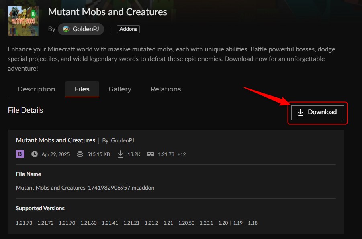This screenshot has width=362, height=239.
Task: Click the File Details heading
Action: pyautogui.click(x=25, y=110)
